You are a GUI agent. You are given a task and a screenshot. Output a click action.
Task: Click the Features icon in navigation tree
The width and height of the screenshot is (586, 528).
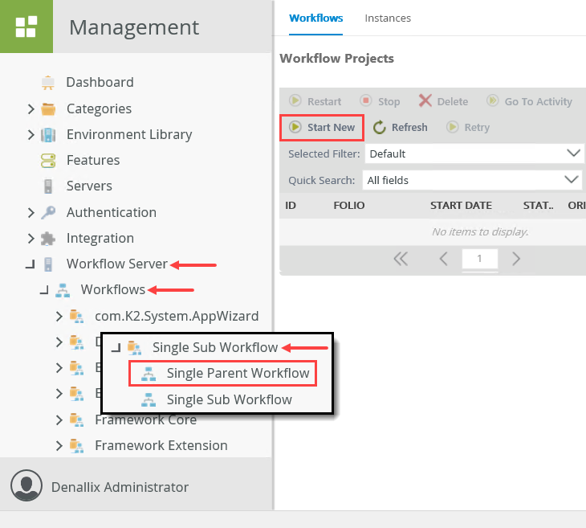point(48,160)
